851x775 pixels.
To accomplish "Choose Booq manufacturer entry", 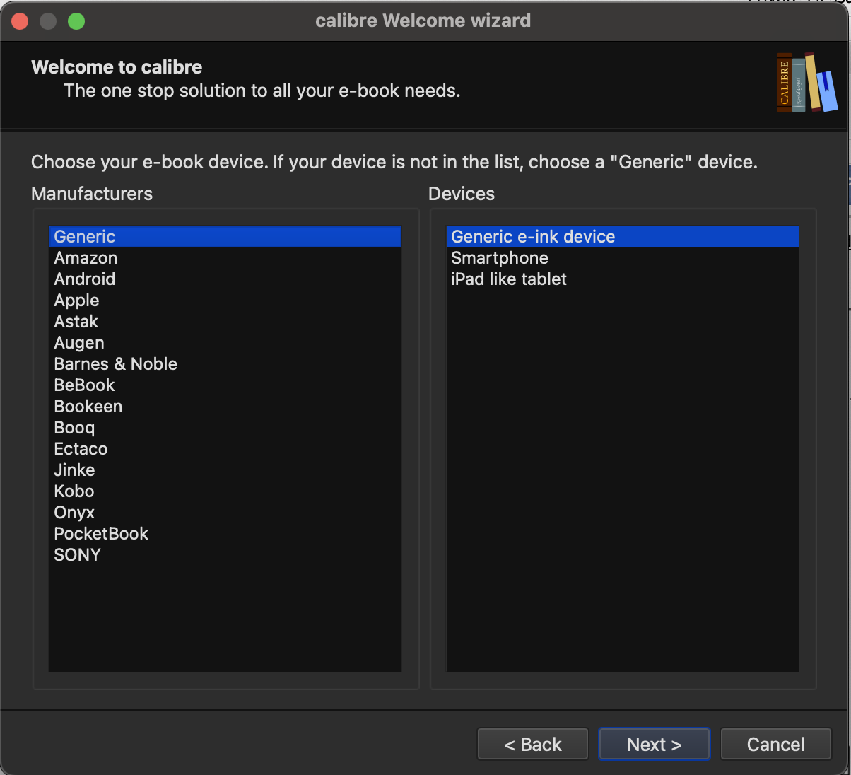I will pyautogui.click(x=225, y=428).
